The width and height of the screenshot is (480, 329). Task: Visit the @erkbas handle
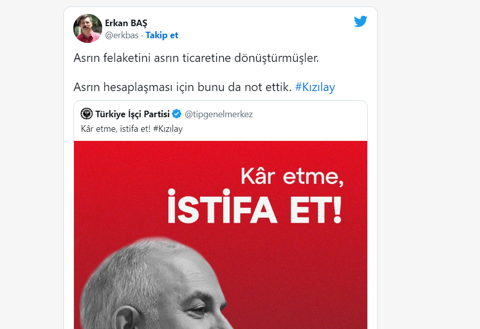[122, 35]
